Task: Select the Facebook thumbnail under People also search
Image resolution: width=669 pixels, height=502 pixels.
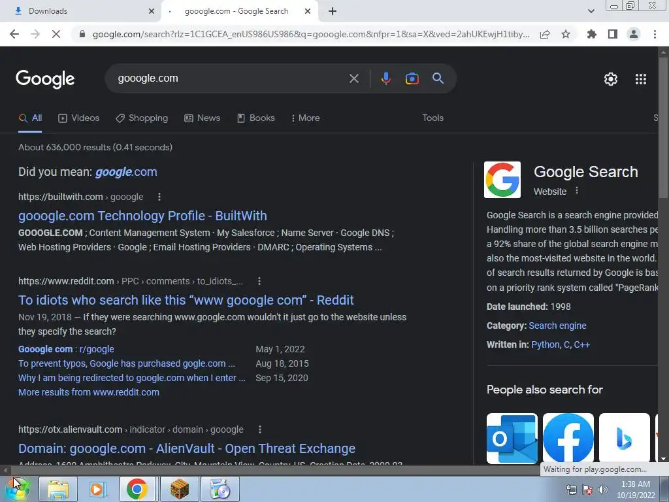Action: (x=568, y=439)
